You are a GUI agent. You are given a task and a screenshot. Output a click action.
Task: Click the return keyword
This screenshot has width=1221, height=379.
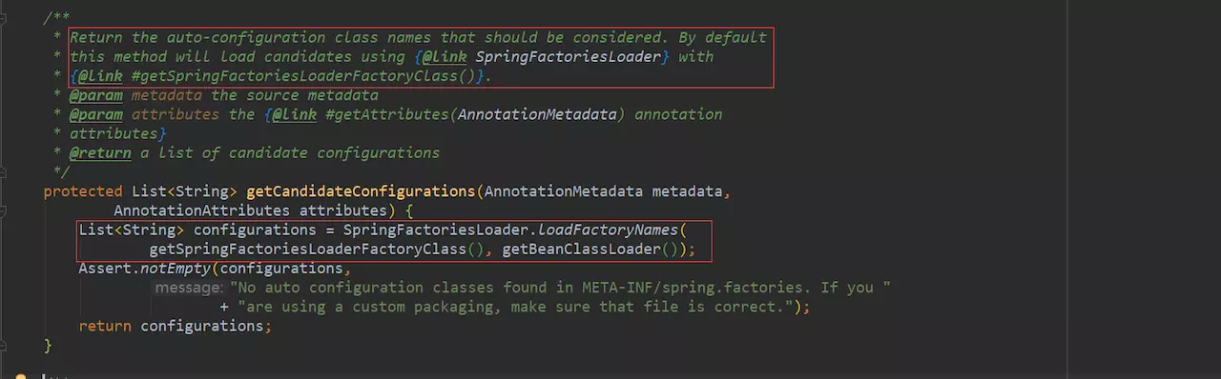[x=105, y=326]
